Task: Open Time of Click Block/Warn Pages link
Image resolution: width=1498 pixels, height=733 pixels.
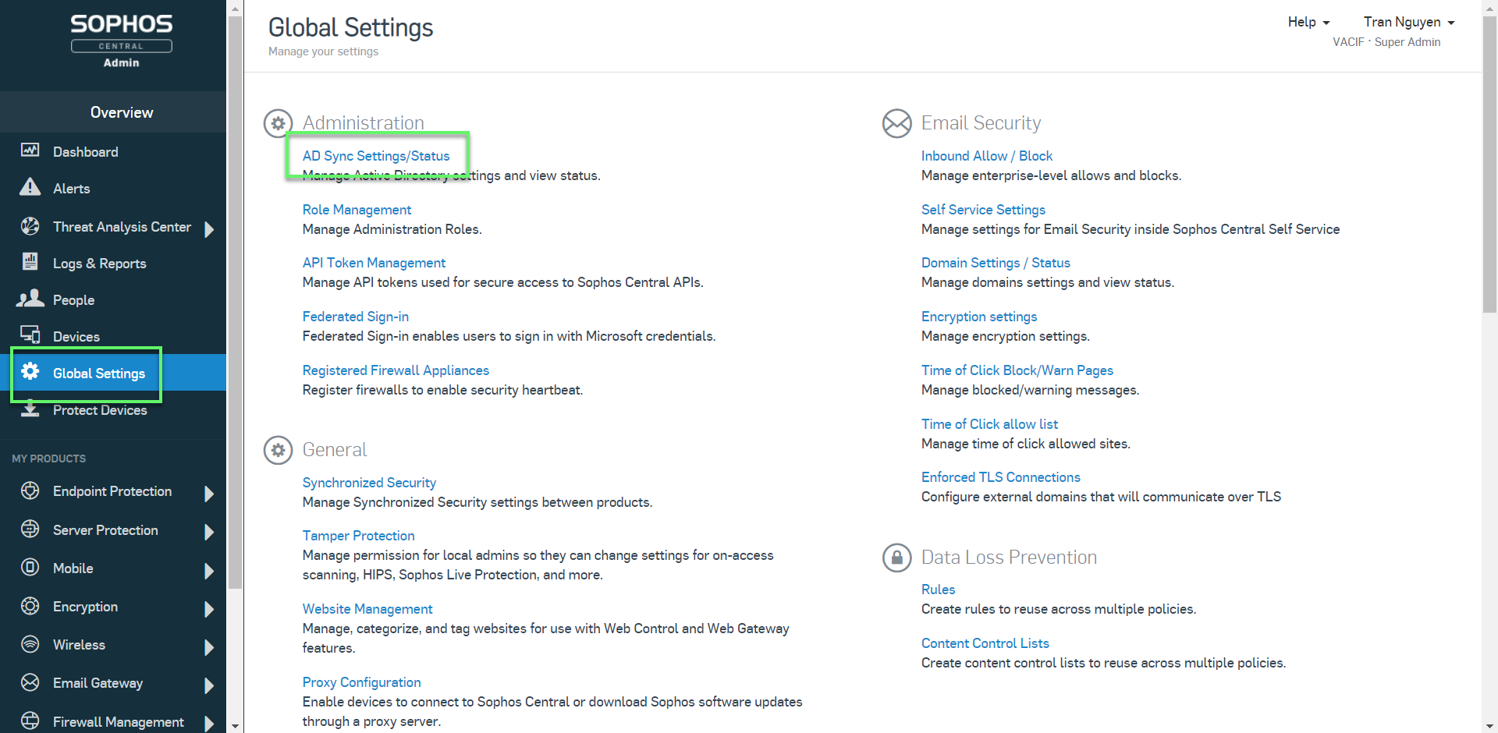Action: (1017, 370)
